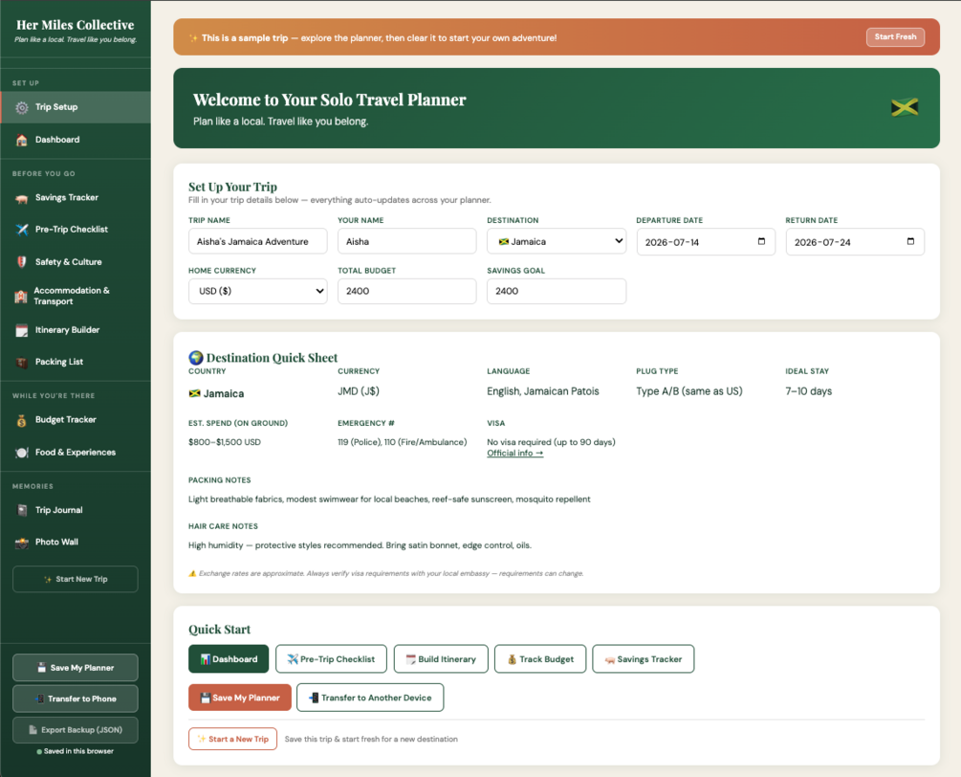The height and width of the screenshot is (777, 961).
Task: Click the Track Budget button
Action: [540, 658]
